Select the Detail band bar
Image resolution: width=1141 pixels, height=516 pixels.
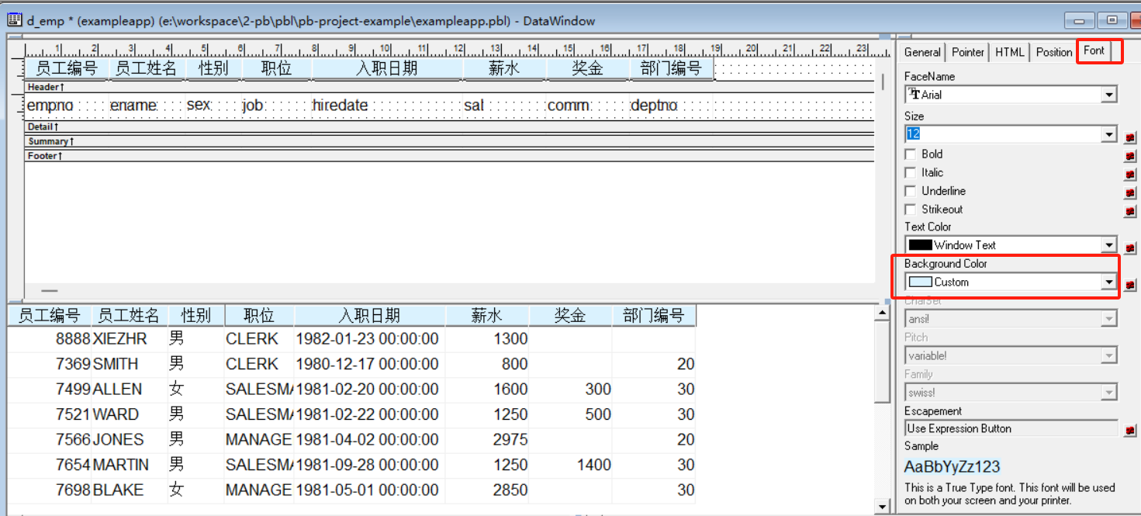(x=450, y=126)
